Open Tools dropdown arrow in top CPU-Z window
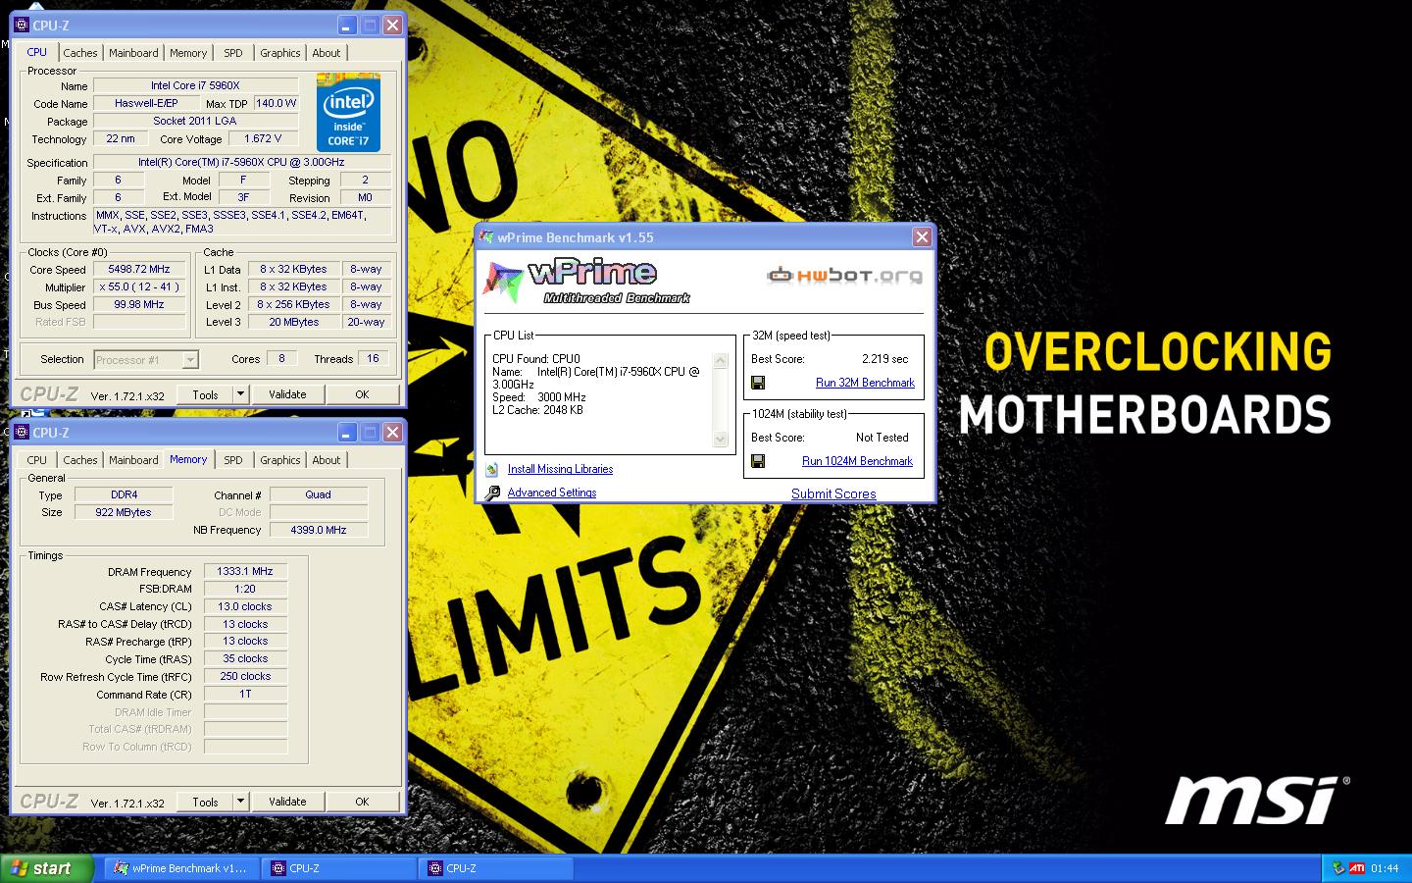 [240, 394]
